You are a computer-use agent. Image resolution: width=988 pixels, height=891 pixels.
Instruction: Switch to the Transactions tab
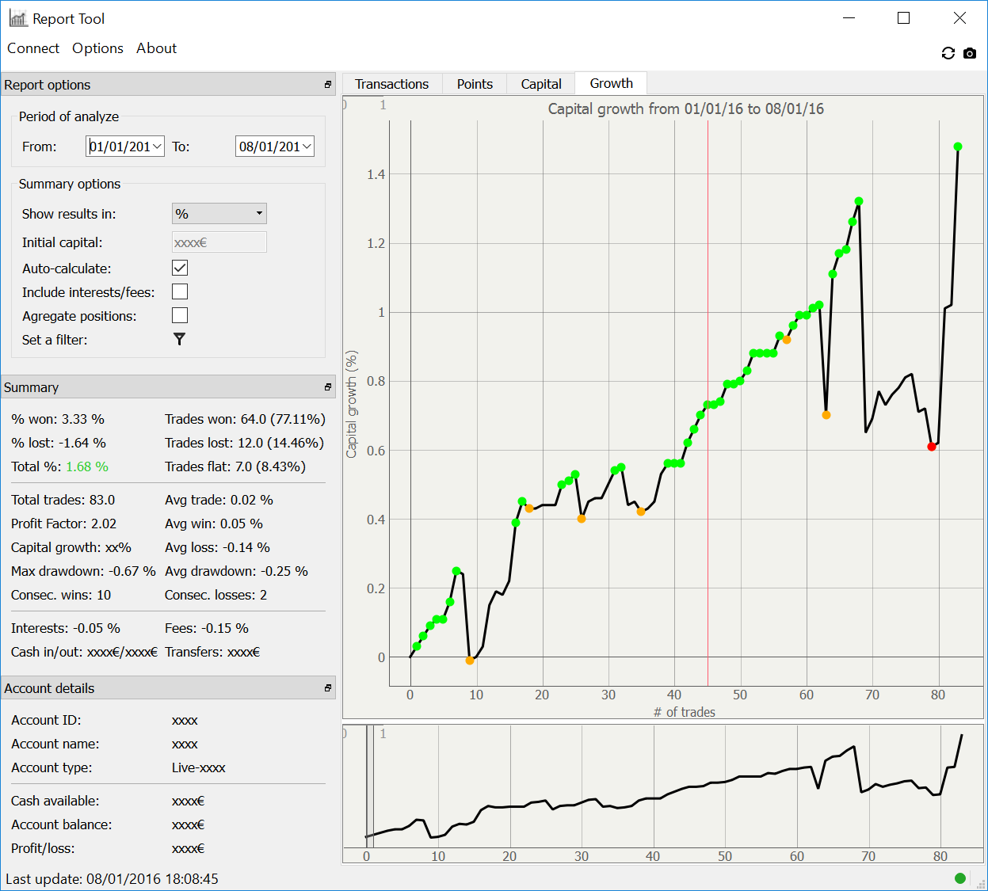coord(391,84)
